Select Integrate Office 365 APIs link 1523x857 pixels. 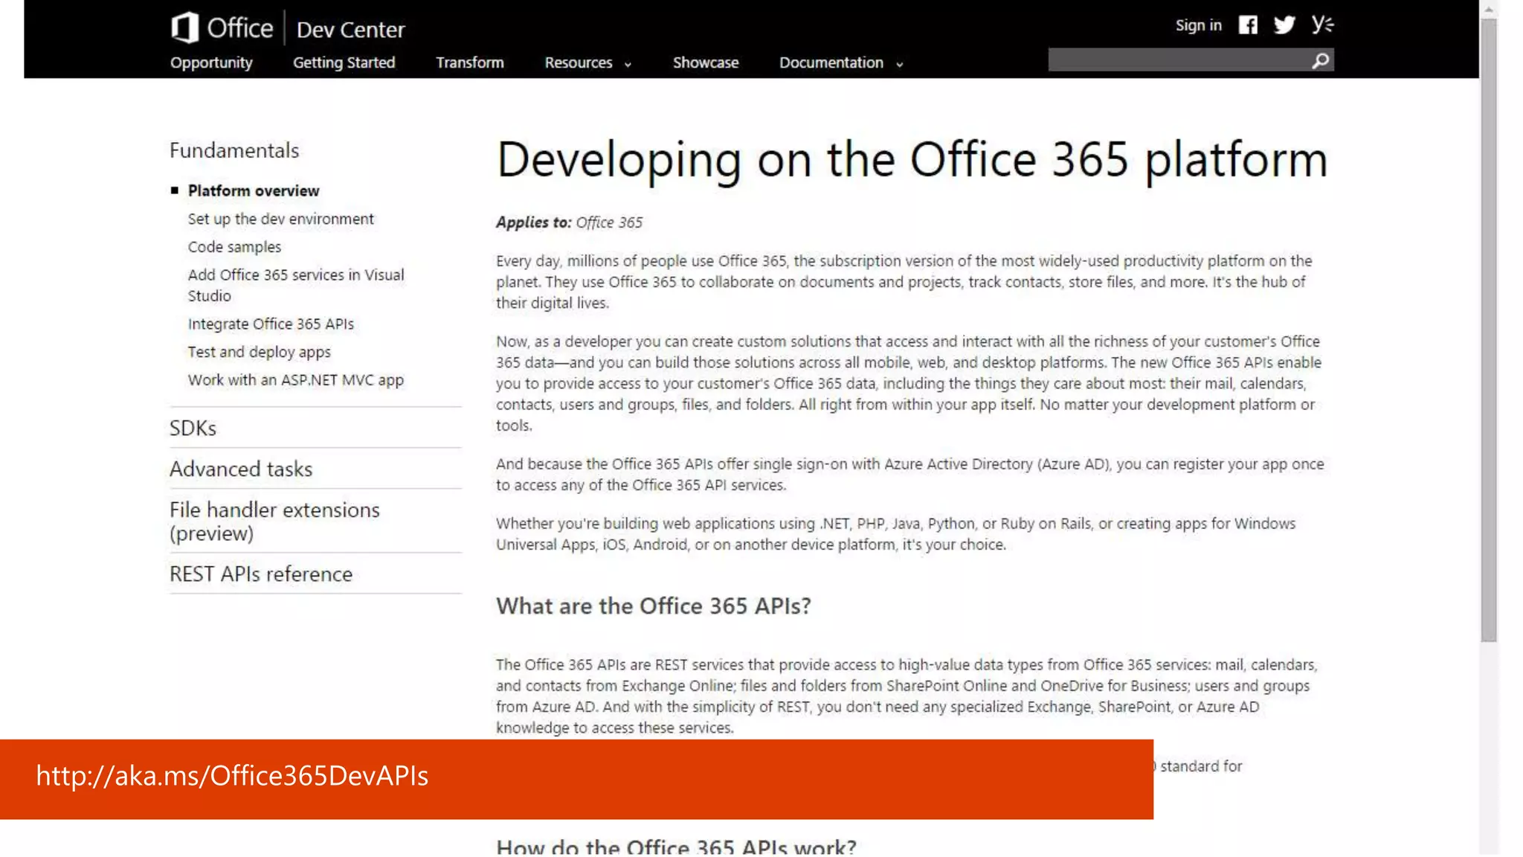point(271,324)
